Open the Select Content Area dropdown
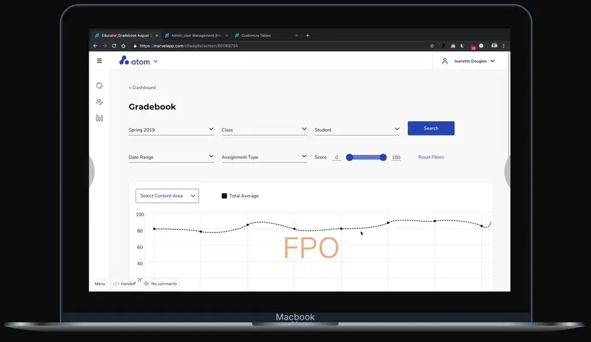The image size is (591, 342). point(167,196)
